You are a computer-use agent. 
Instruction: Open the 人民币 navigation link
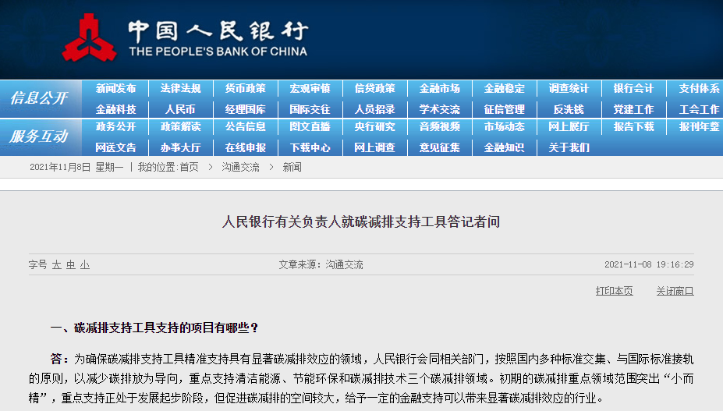pyautogui.click(x=180, y=109)
